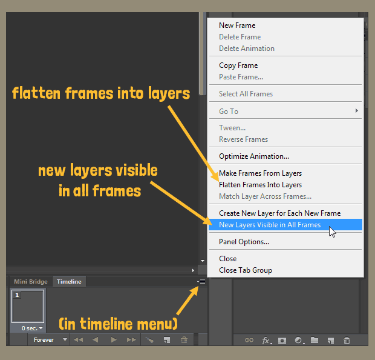Duplicate the selected frame in Timeline
This screenshot has height=360, width=375.
coord(167,340)
